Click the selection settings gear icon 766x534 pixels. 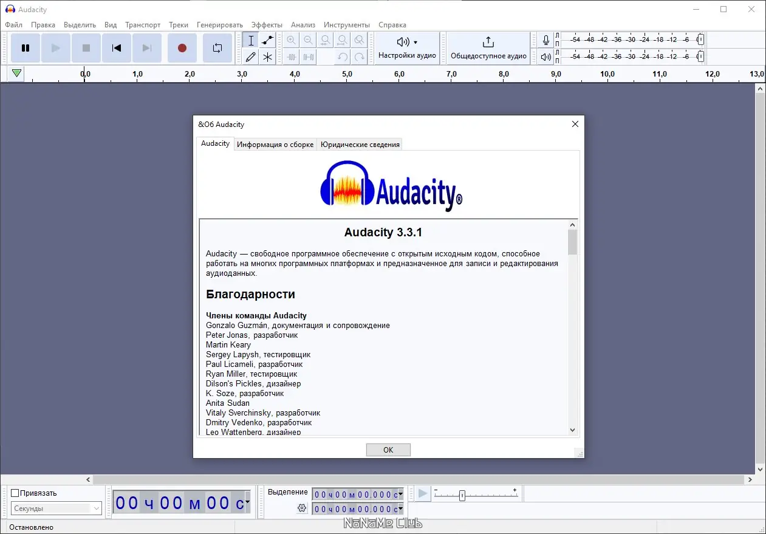[x=302, y=508]
